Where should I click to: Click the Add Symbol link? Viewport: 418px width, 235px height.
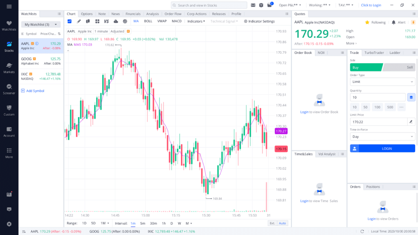click(x=35, y=91)
